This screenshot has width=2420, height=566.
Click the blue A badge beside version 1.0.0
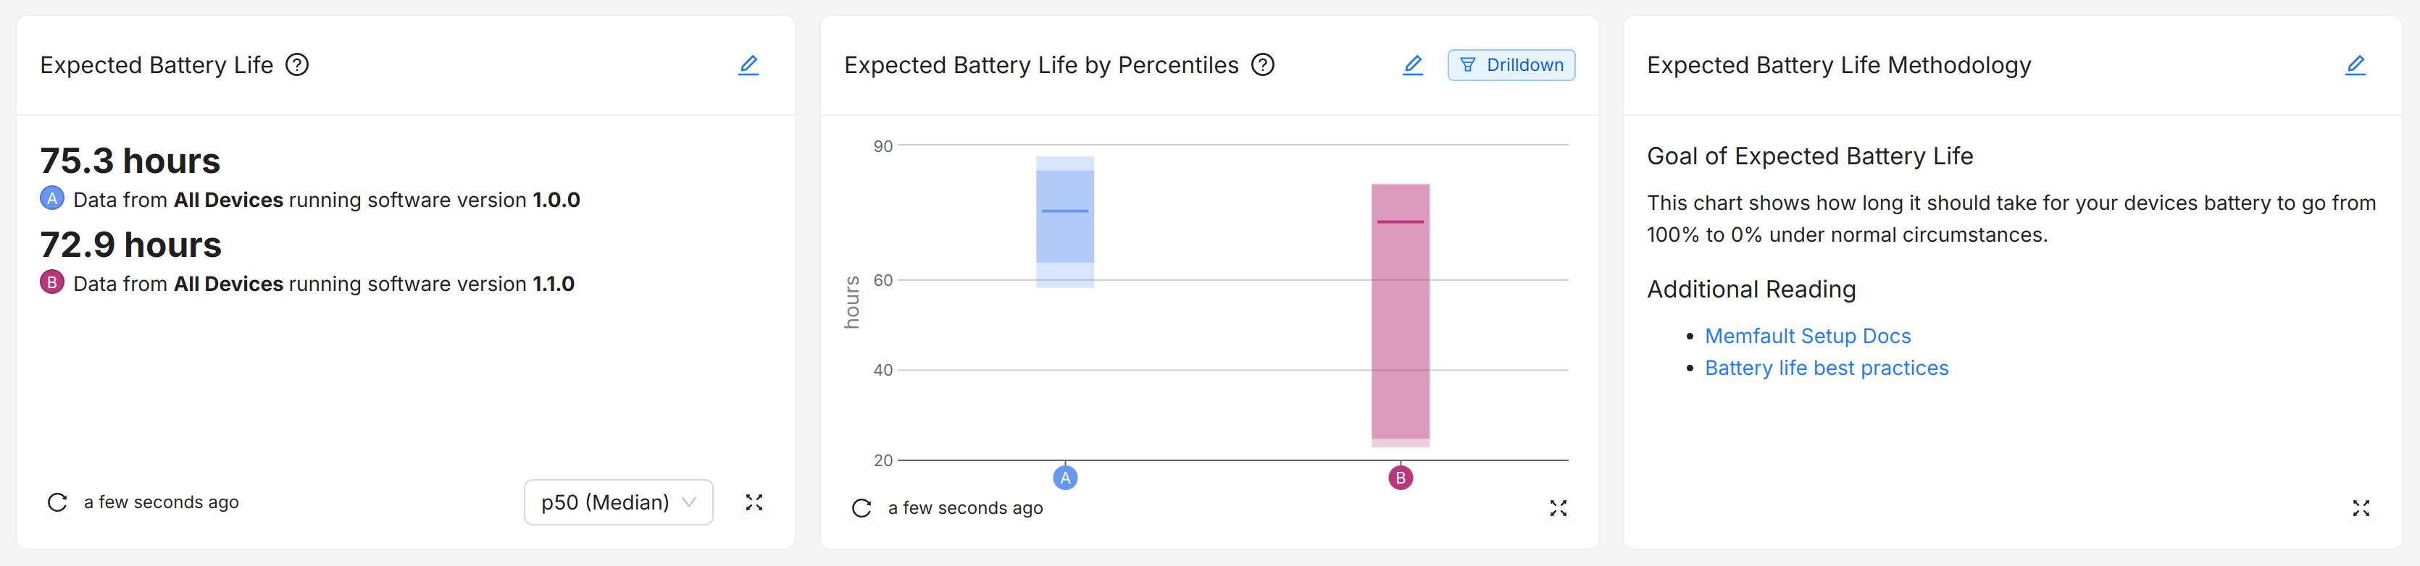[53, 199]
